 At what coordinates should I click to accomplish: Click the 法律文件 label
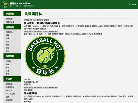point(27,79)
